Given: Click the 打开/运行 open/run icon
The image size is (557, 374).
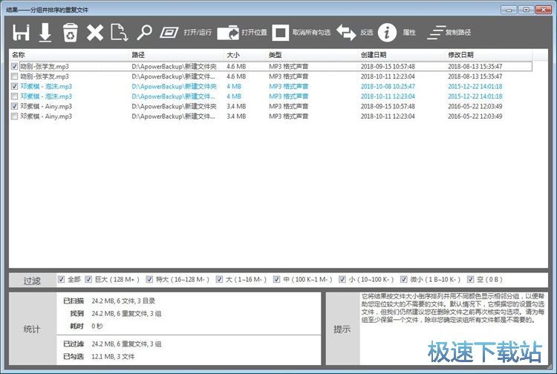Looking at the screenshot, I should click(170, 33).
